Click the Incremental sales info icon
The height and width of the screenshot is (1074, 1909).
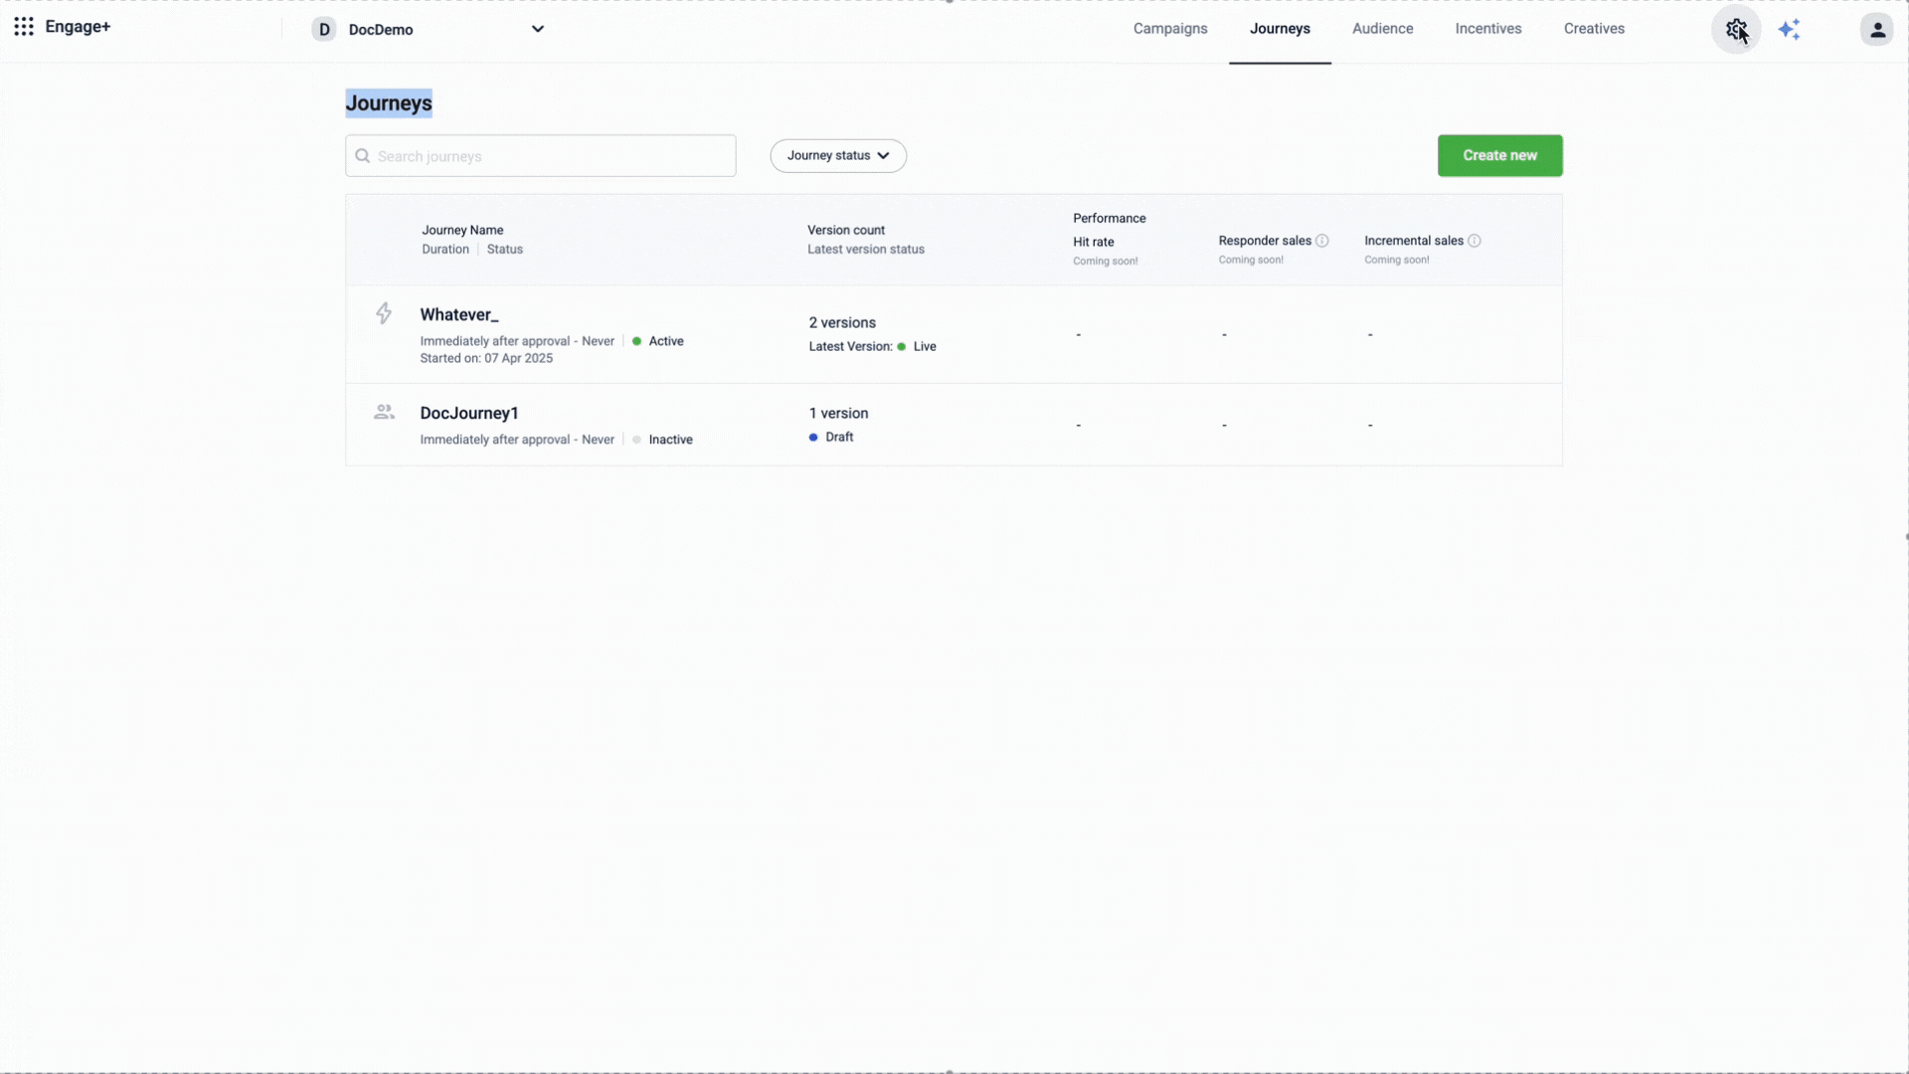pyautogui.click(x=1475, y=241)
